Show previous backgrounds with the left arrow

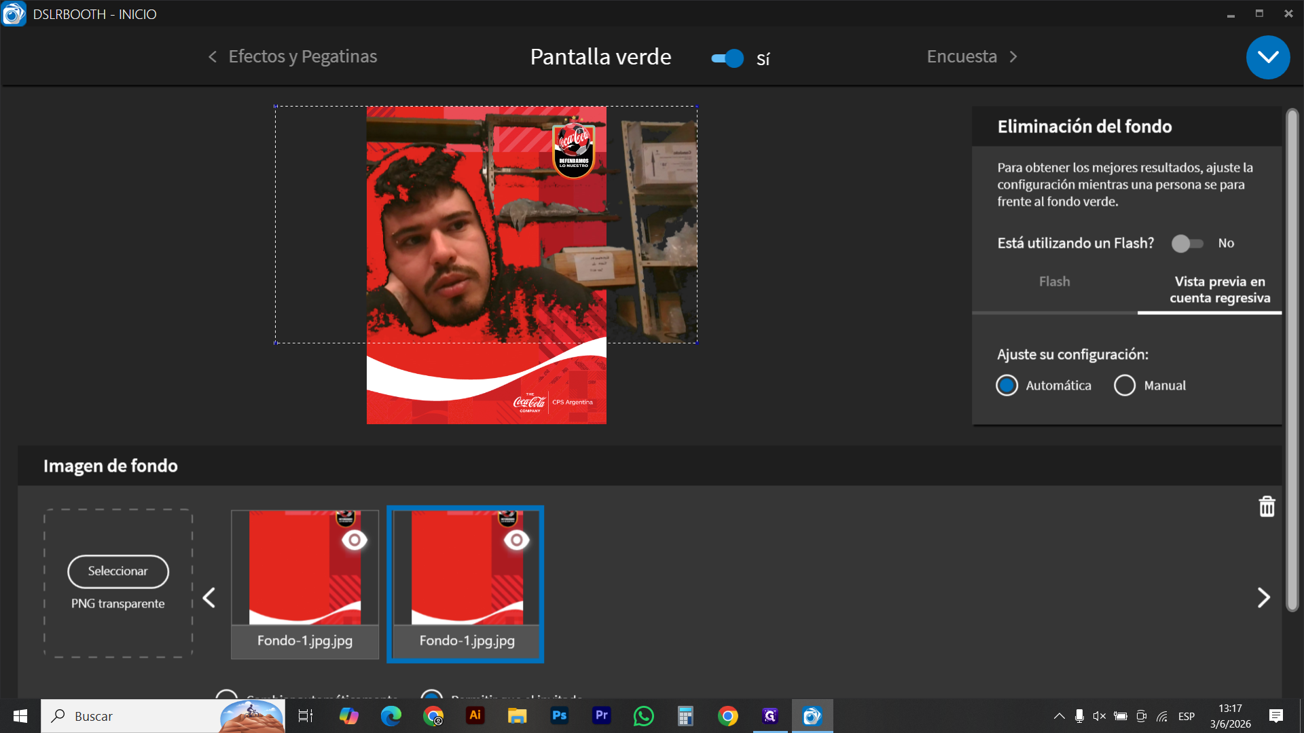click(209, 598)
